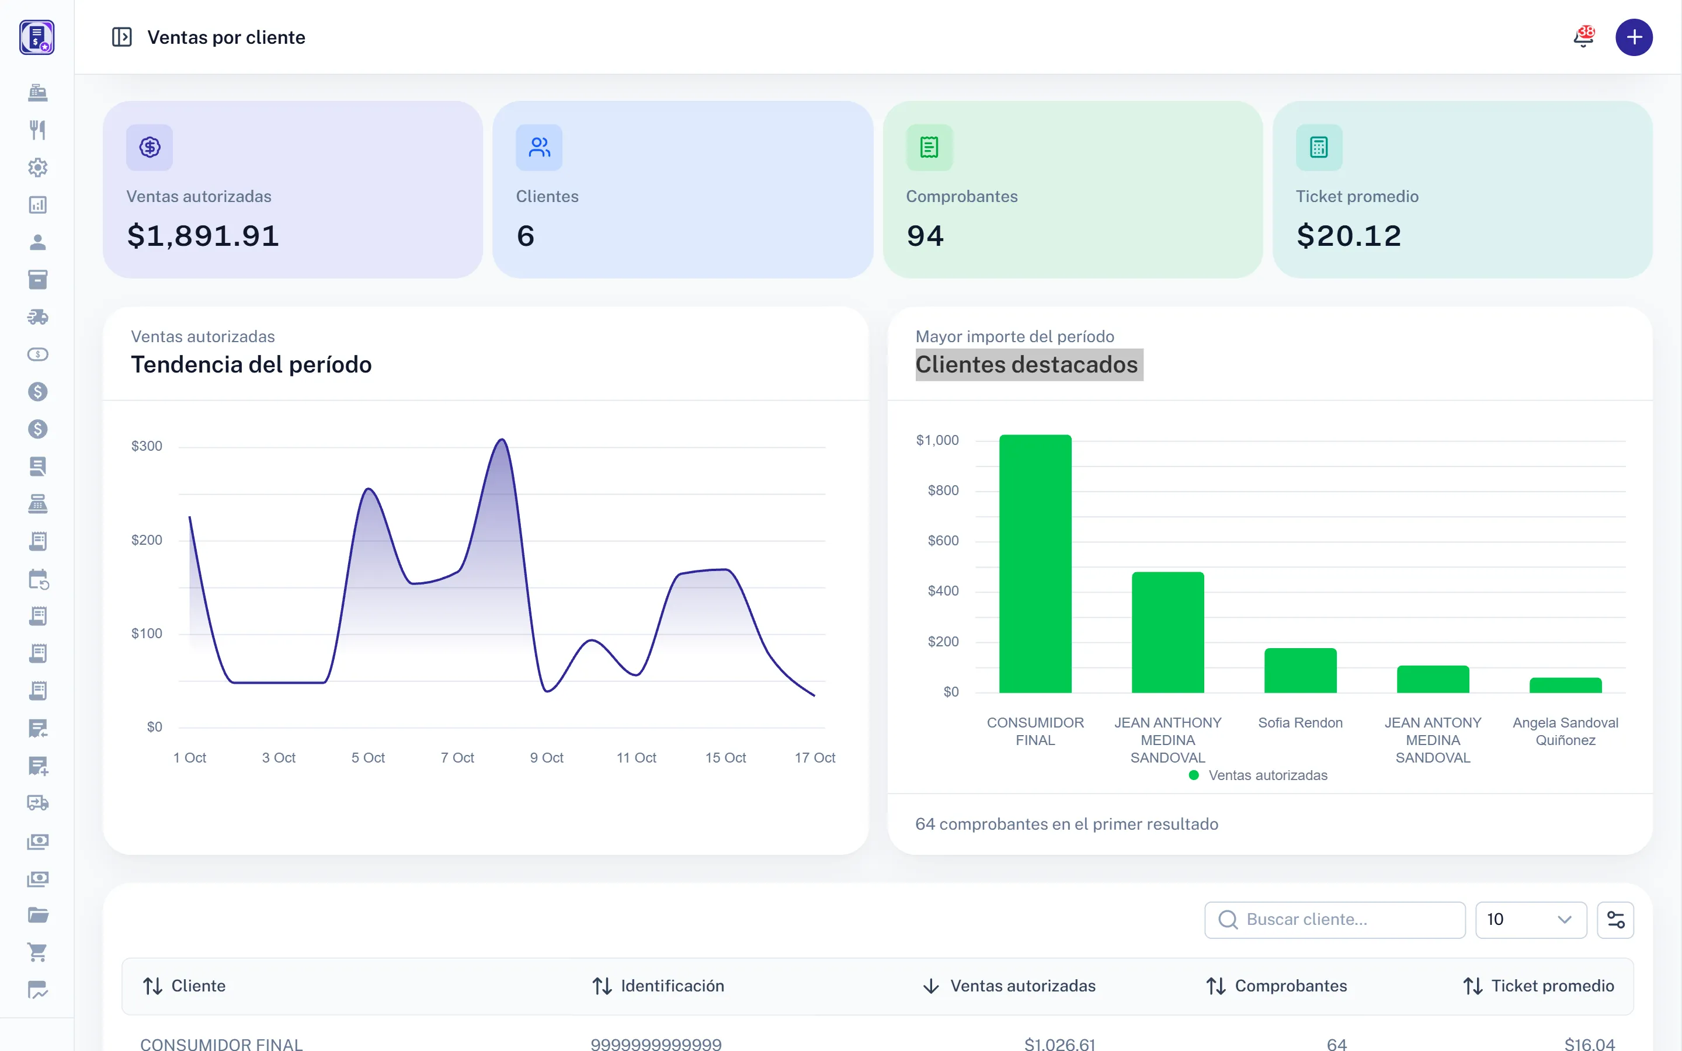Open the fork and knife restaurant section
The height and width of the screenshot is (1051, 1682).
pyautogui.click(x=37, y=130)
